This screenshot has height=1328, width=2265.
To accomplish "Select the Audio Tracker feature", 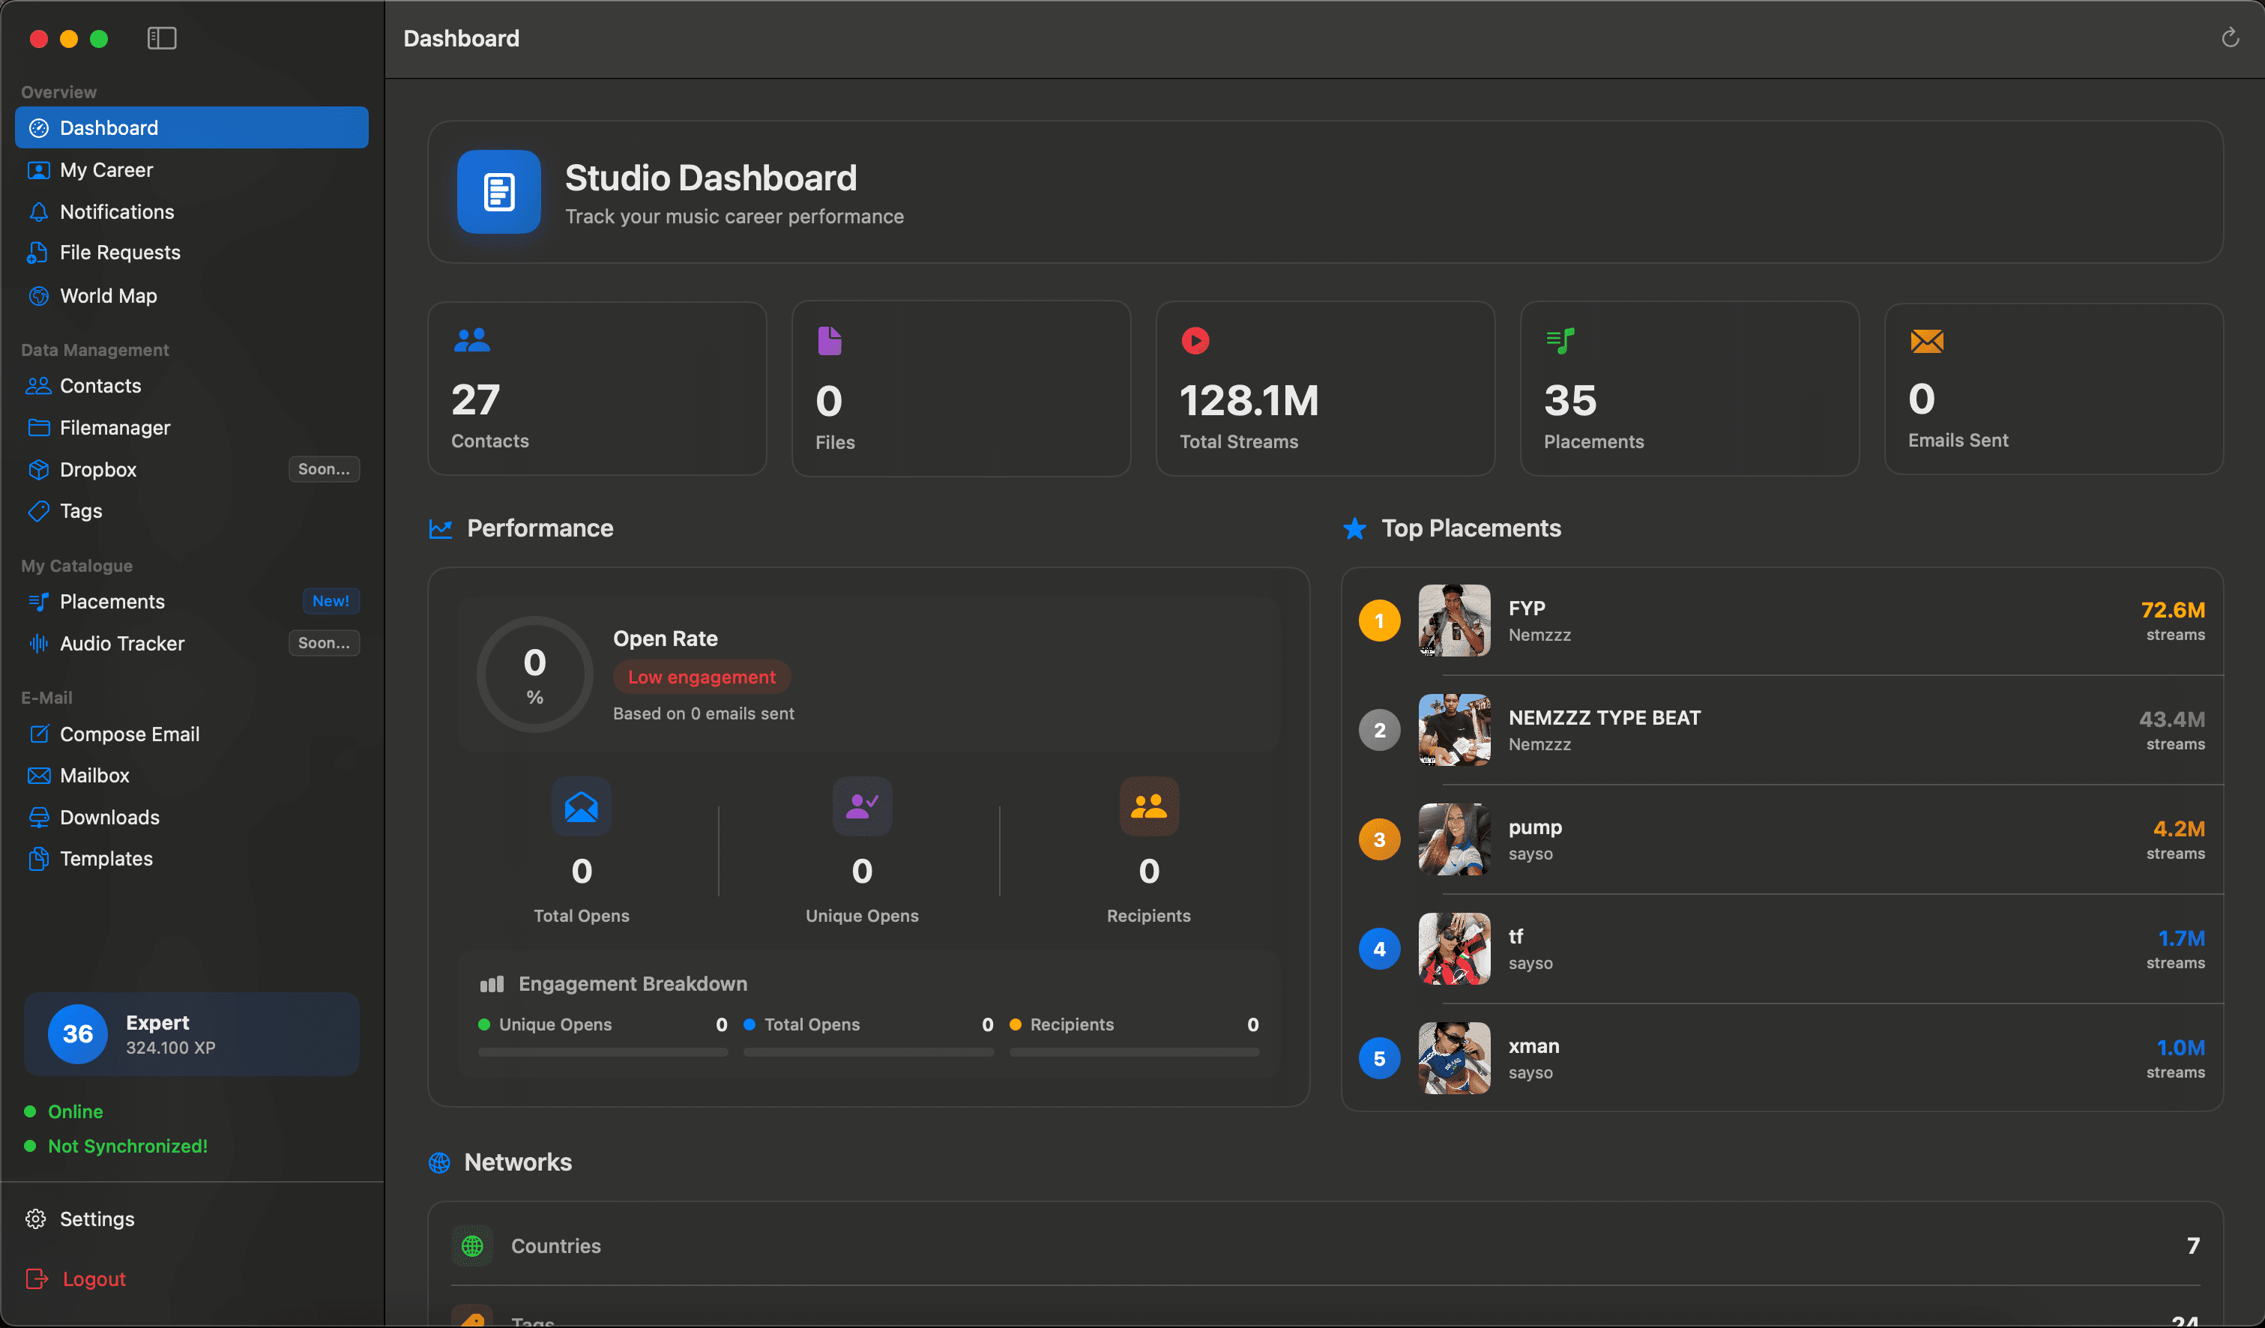I will 123,643.
